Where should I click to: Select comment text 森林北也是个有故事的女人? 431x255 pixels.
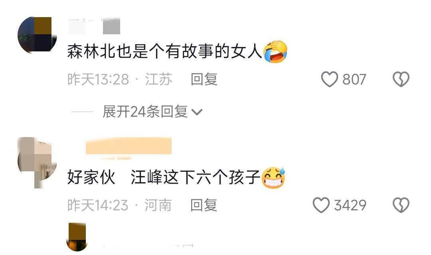pos(165,52)
